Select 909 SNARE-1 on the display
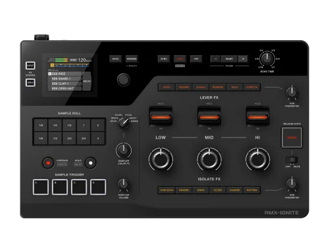Image resolution: width=329 pixels, height=252 pixels. (x=64, y=79)
